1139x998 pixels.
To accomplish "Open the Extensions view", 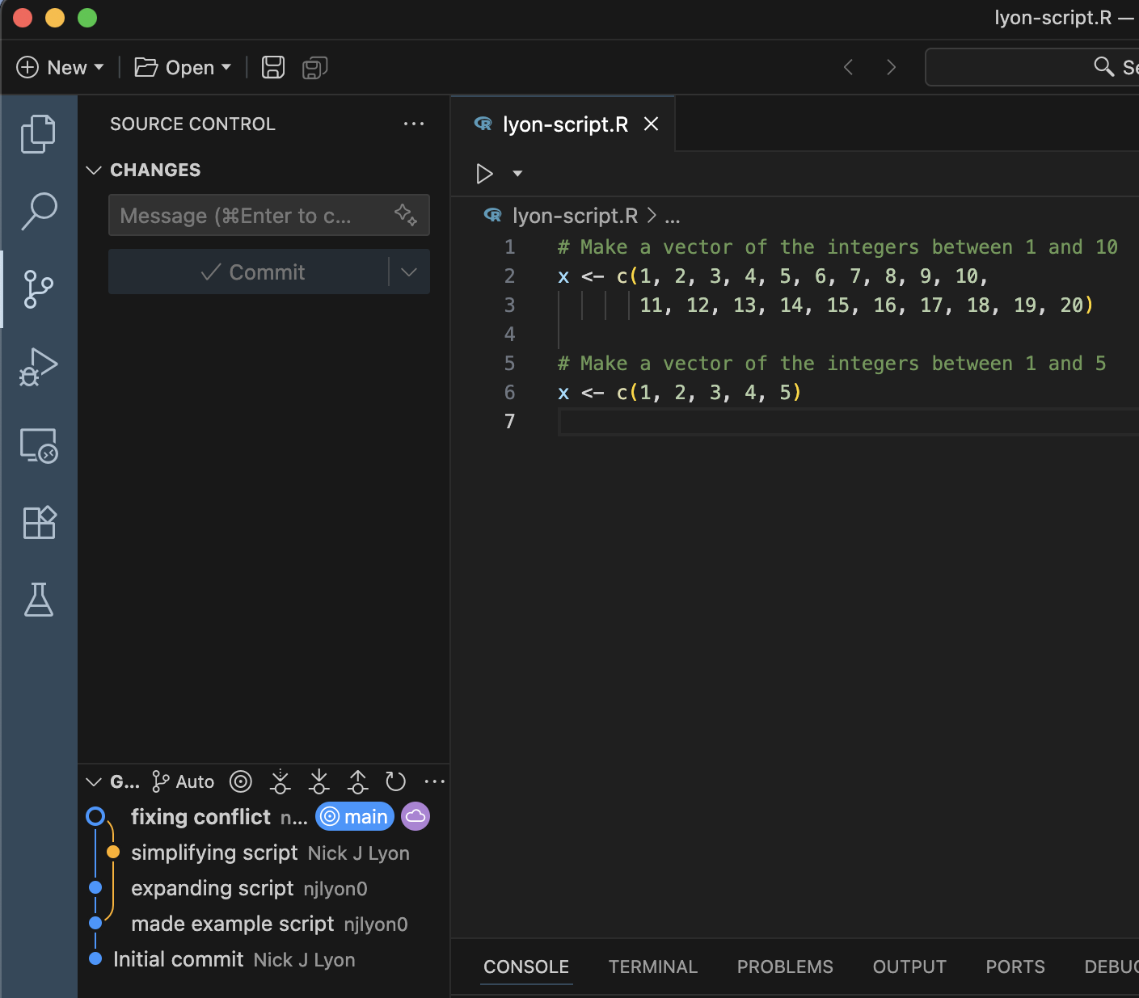I will pyautogui.click(x=38, y=522).
